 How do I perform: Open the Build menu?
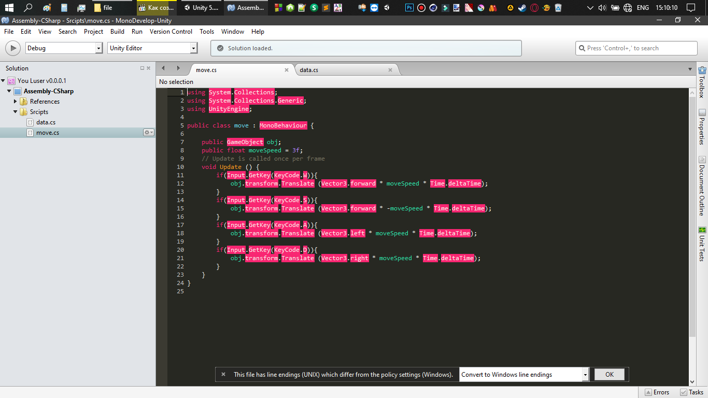[x=118, y=32]
